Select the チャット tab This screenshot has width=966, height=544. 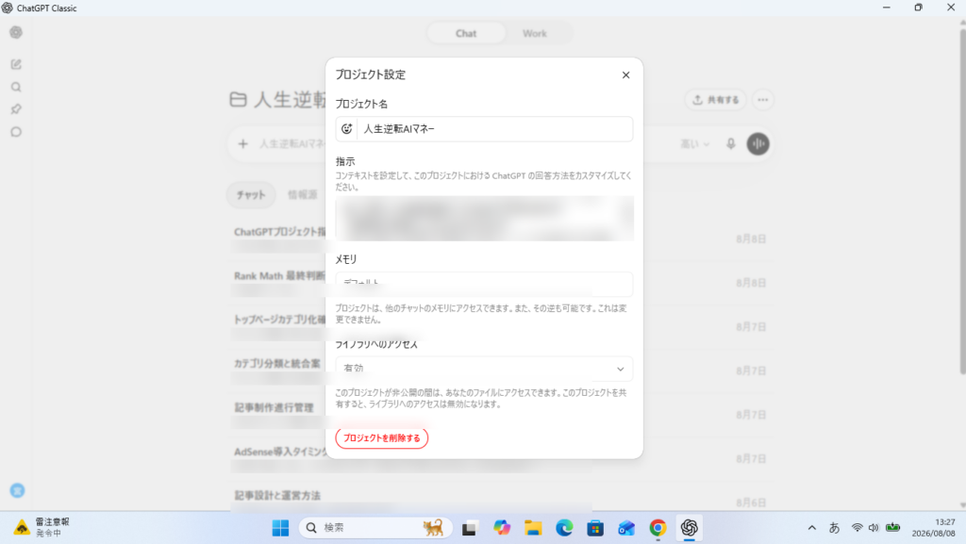(x=251, y=194)
